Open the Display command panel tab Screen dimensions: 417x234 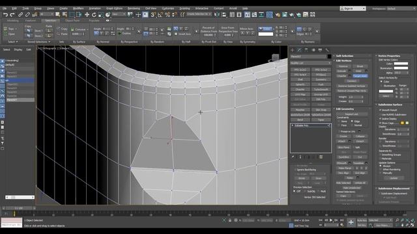click(320, 50)
